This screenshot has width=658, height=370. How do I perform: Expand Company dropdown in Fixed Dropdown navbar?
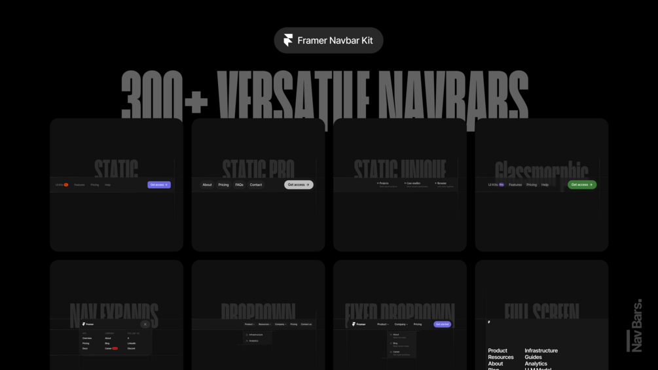pos(401,324)
